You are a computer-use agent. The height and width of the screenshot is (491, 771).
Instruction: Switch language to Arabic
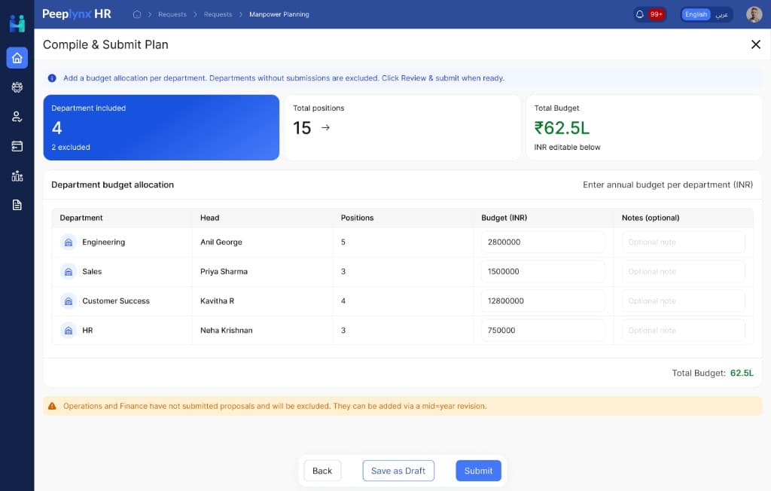coord(721,14)
